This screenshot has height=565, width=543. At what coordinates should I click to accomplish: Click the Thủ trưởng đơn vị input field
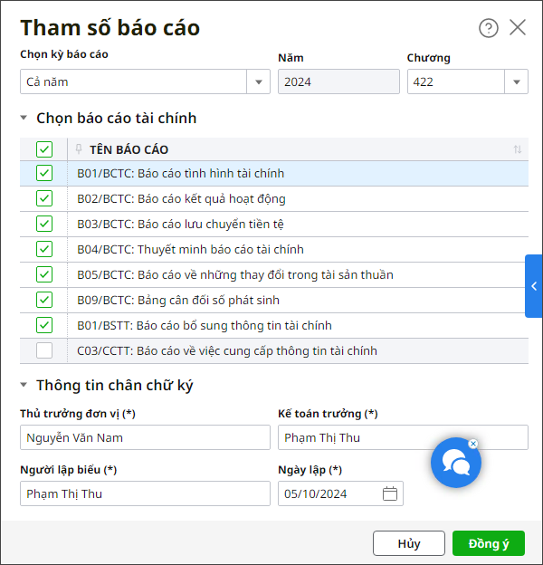[145, 438]
